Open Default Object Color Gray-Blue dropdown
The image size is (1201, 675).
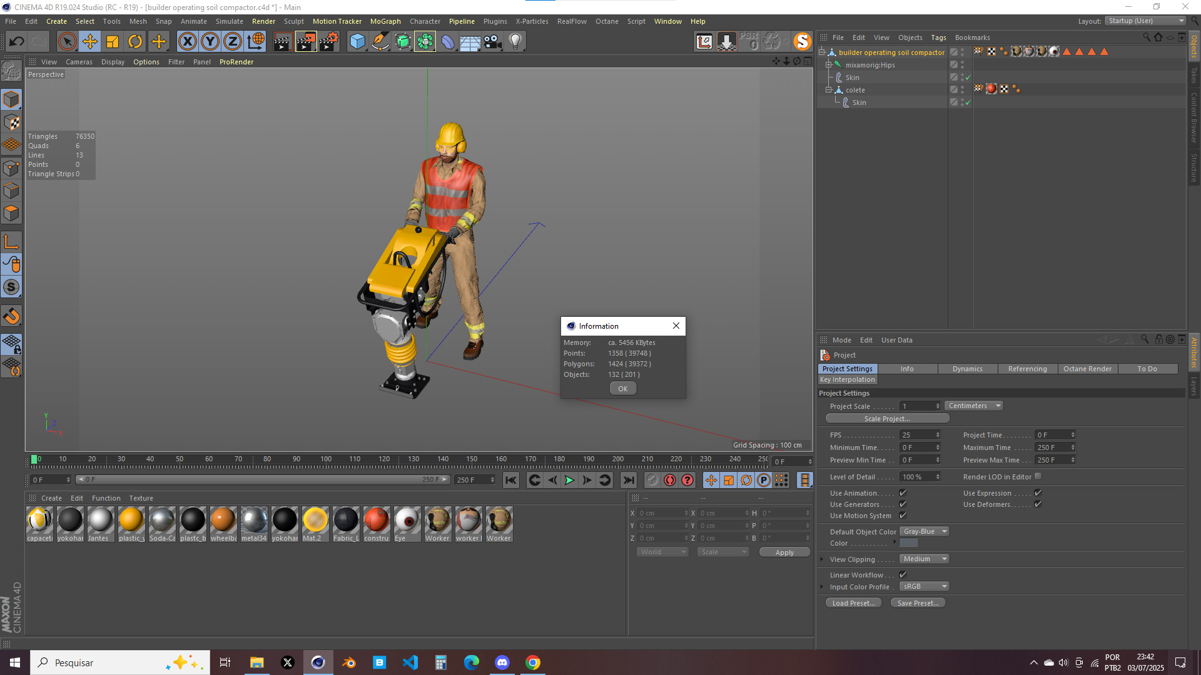click(925, 532)
